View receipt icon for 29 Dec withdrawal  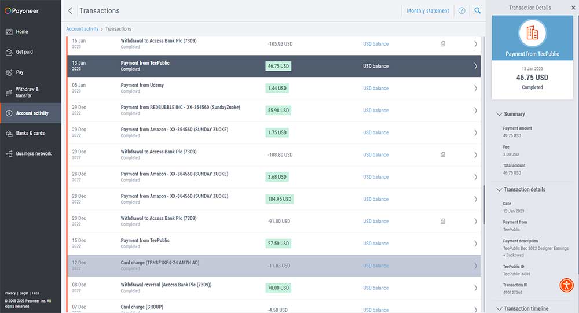(x=442, y=154)
